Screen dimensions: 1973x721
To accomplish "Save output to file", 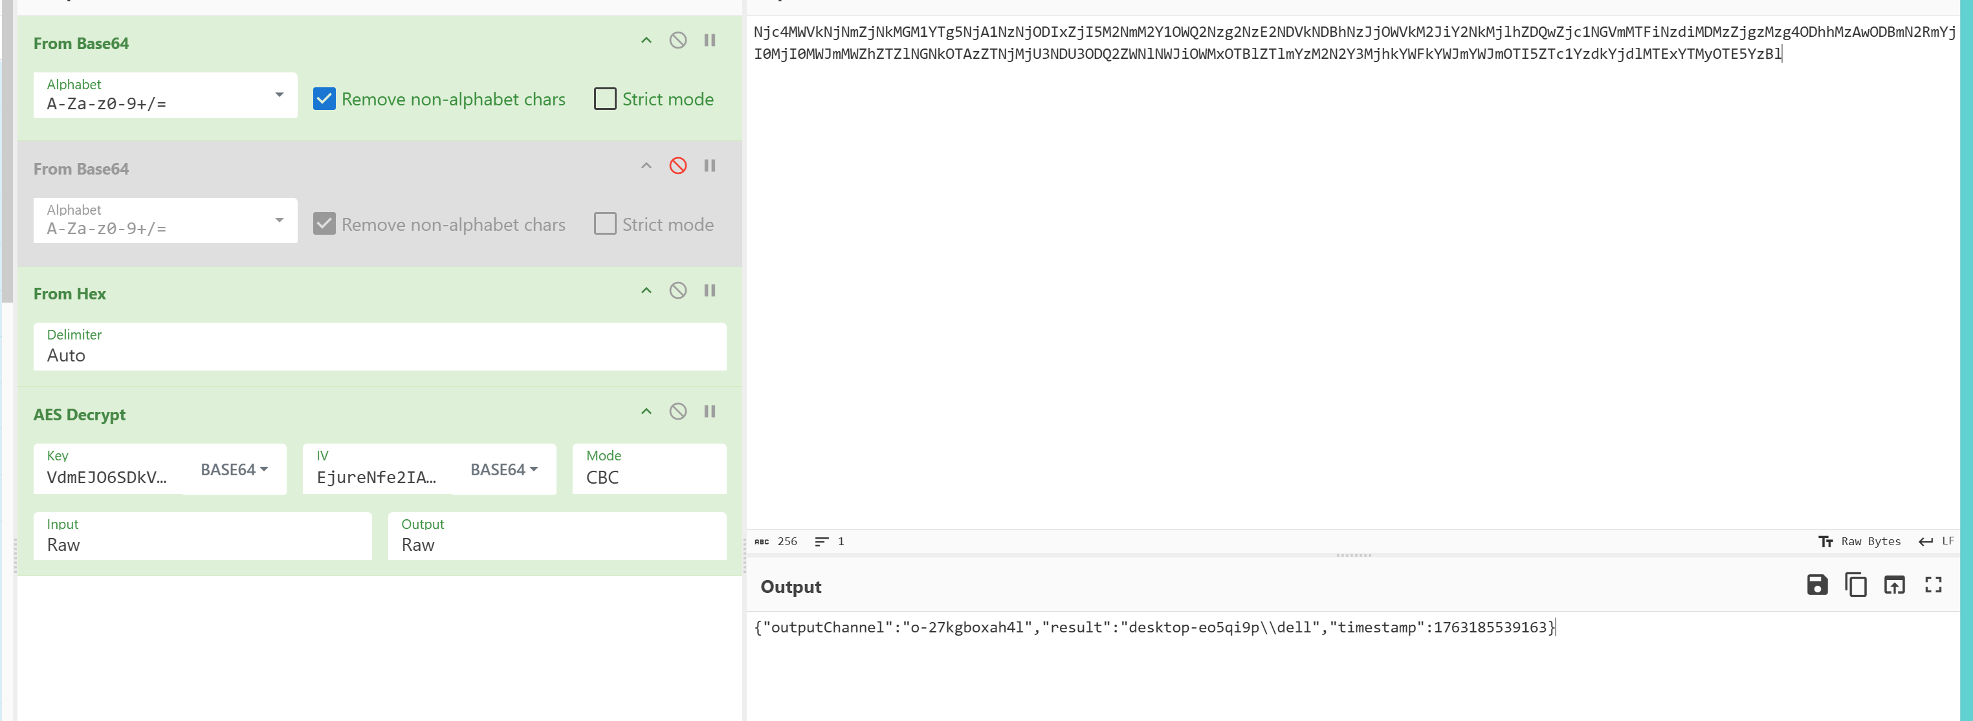I will coord(1817,585).
